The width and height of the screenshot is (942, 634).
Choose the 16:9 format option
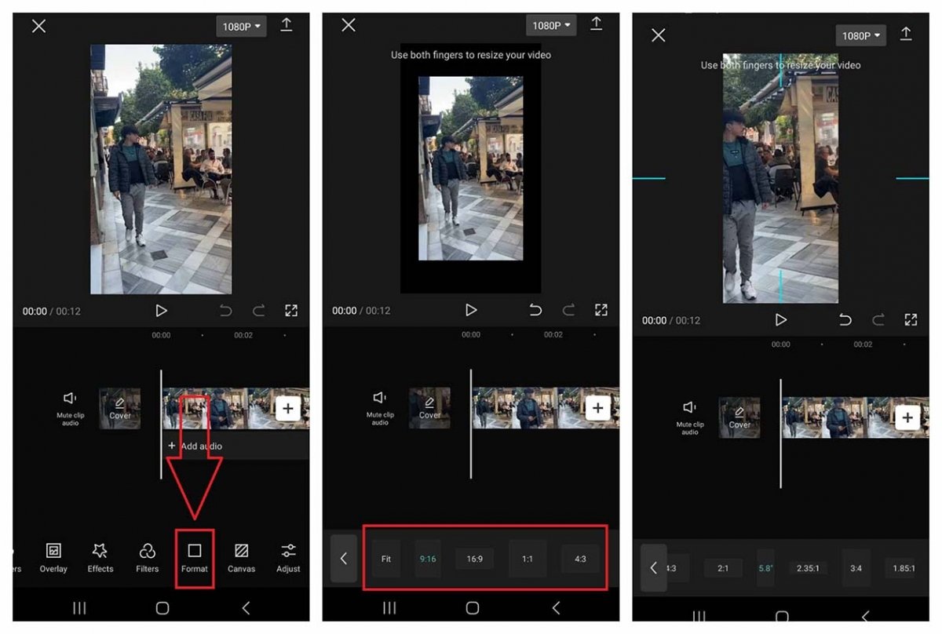coord(474,559)
